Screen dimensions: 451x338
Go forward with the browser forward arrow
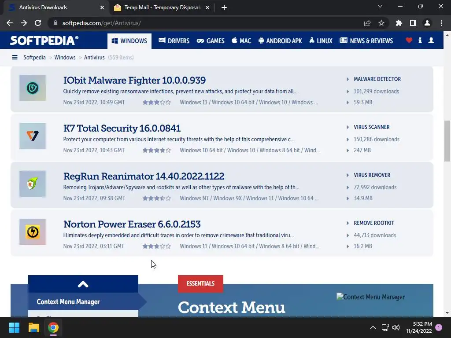pos(24,23)
